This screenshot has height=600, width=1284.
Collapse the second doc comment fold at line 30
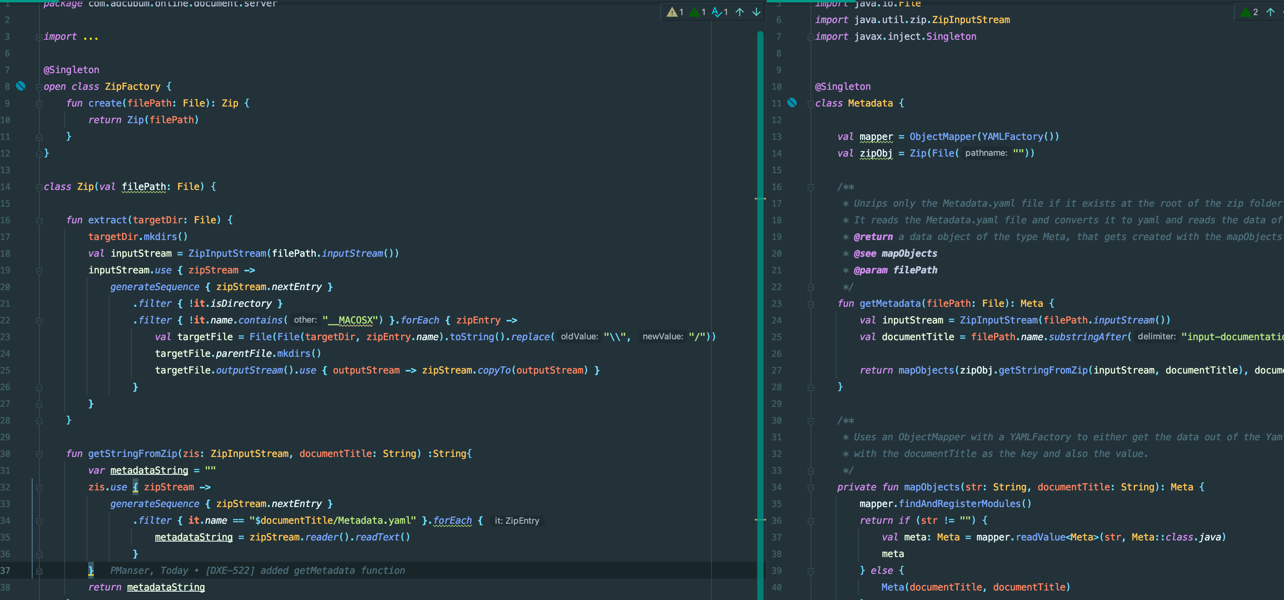tap(810, 421)
